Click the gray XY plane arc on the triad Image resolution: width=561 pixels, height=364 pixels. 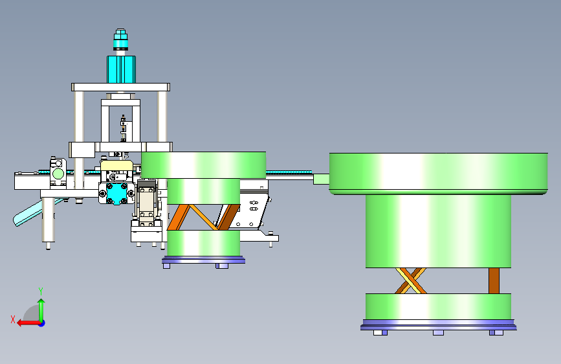tap(31, 313)
